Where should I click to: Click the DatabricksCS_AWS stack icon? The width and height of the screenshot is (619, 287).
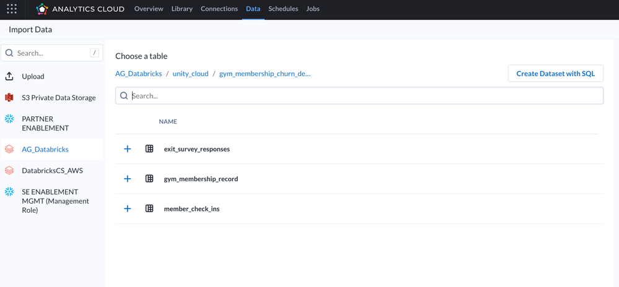(x=9, y=171)
